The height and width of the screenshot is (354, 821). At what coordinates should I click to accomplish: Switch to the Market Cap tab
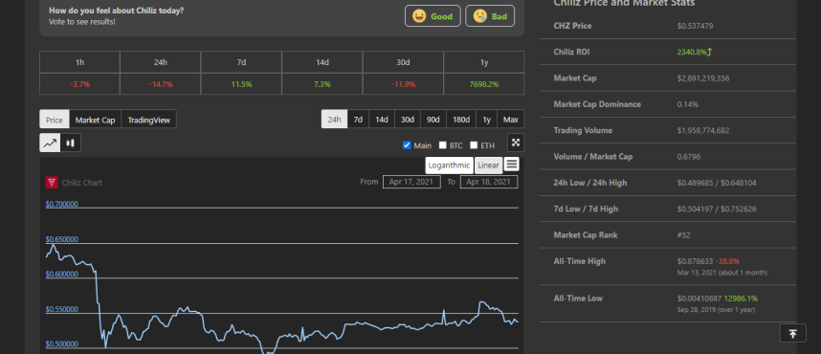(x=96, y=120)
